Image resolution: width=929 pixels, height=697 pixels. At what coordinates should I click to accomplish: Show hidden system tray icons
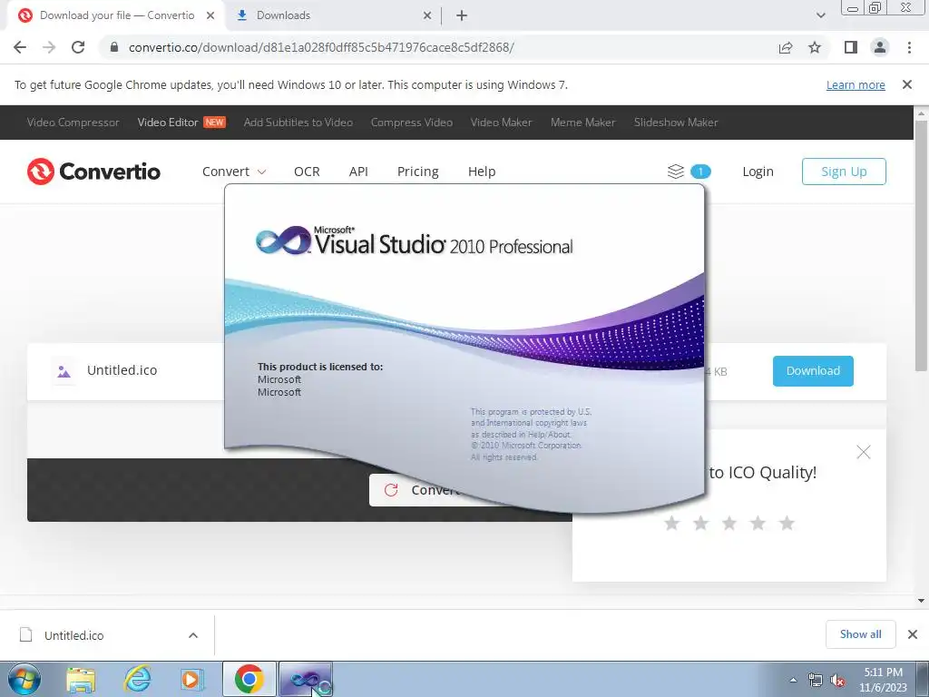[793, 680]
